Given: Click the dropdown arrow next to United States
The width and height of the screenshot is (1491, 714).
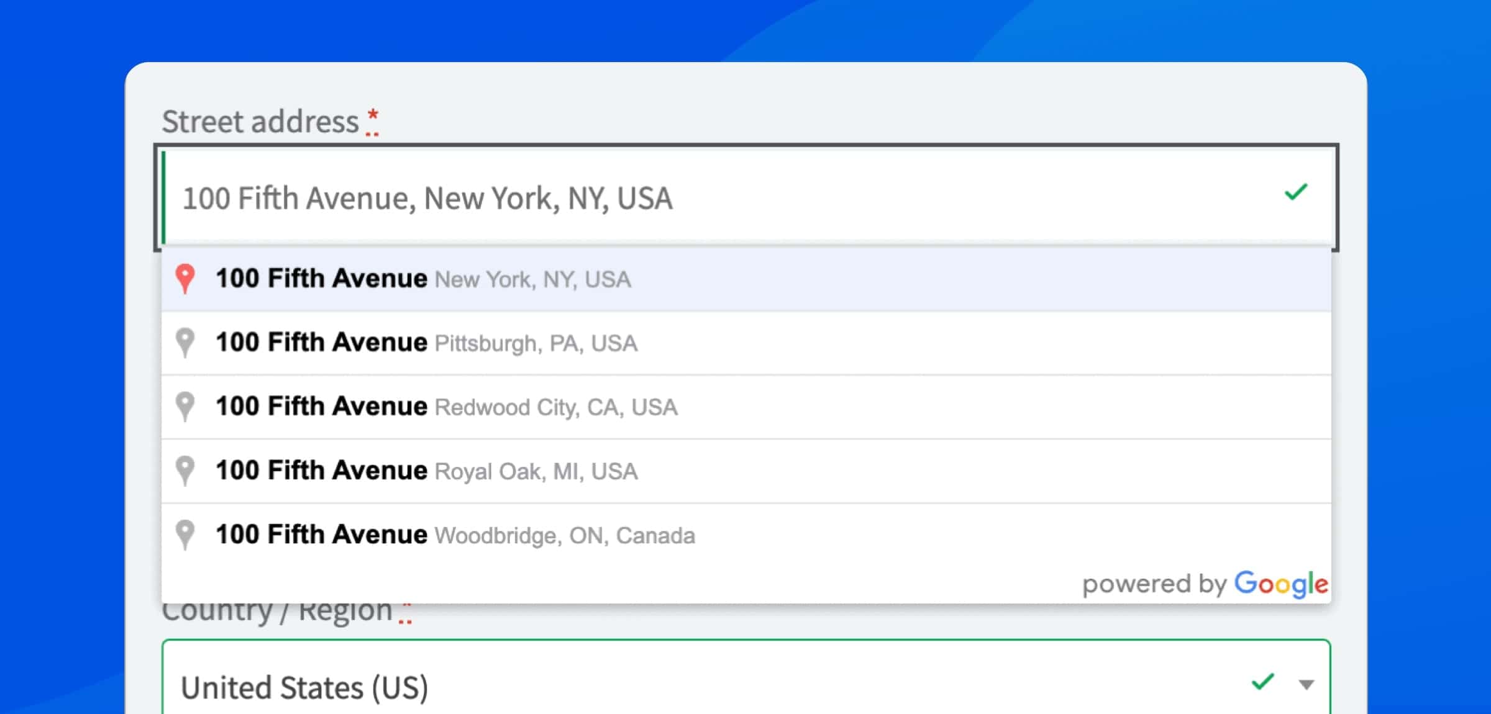Looking at the screenshot, I should 1305,683.
